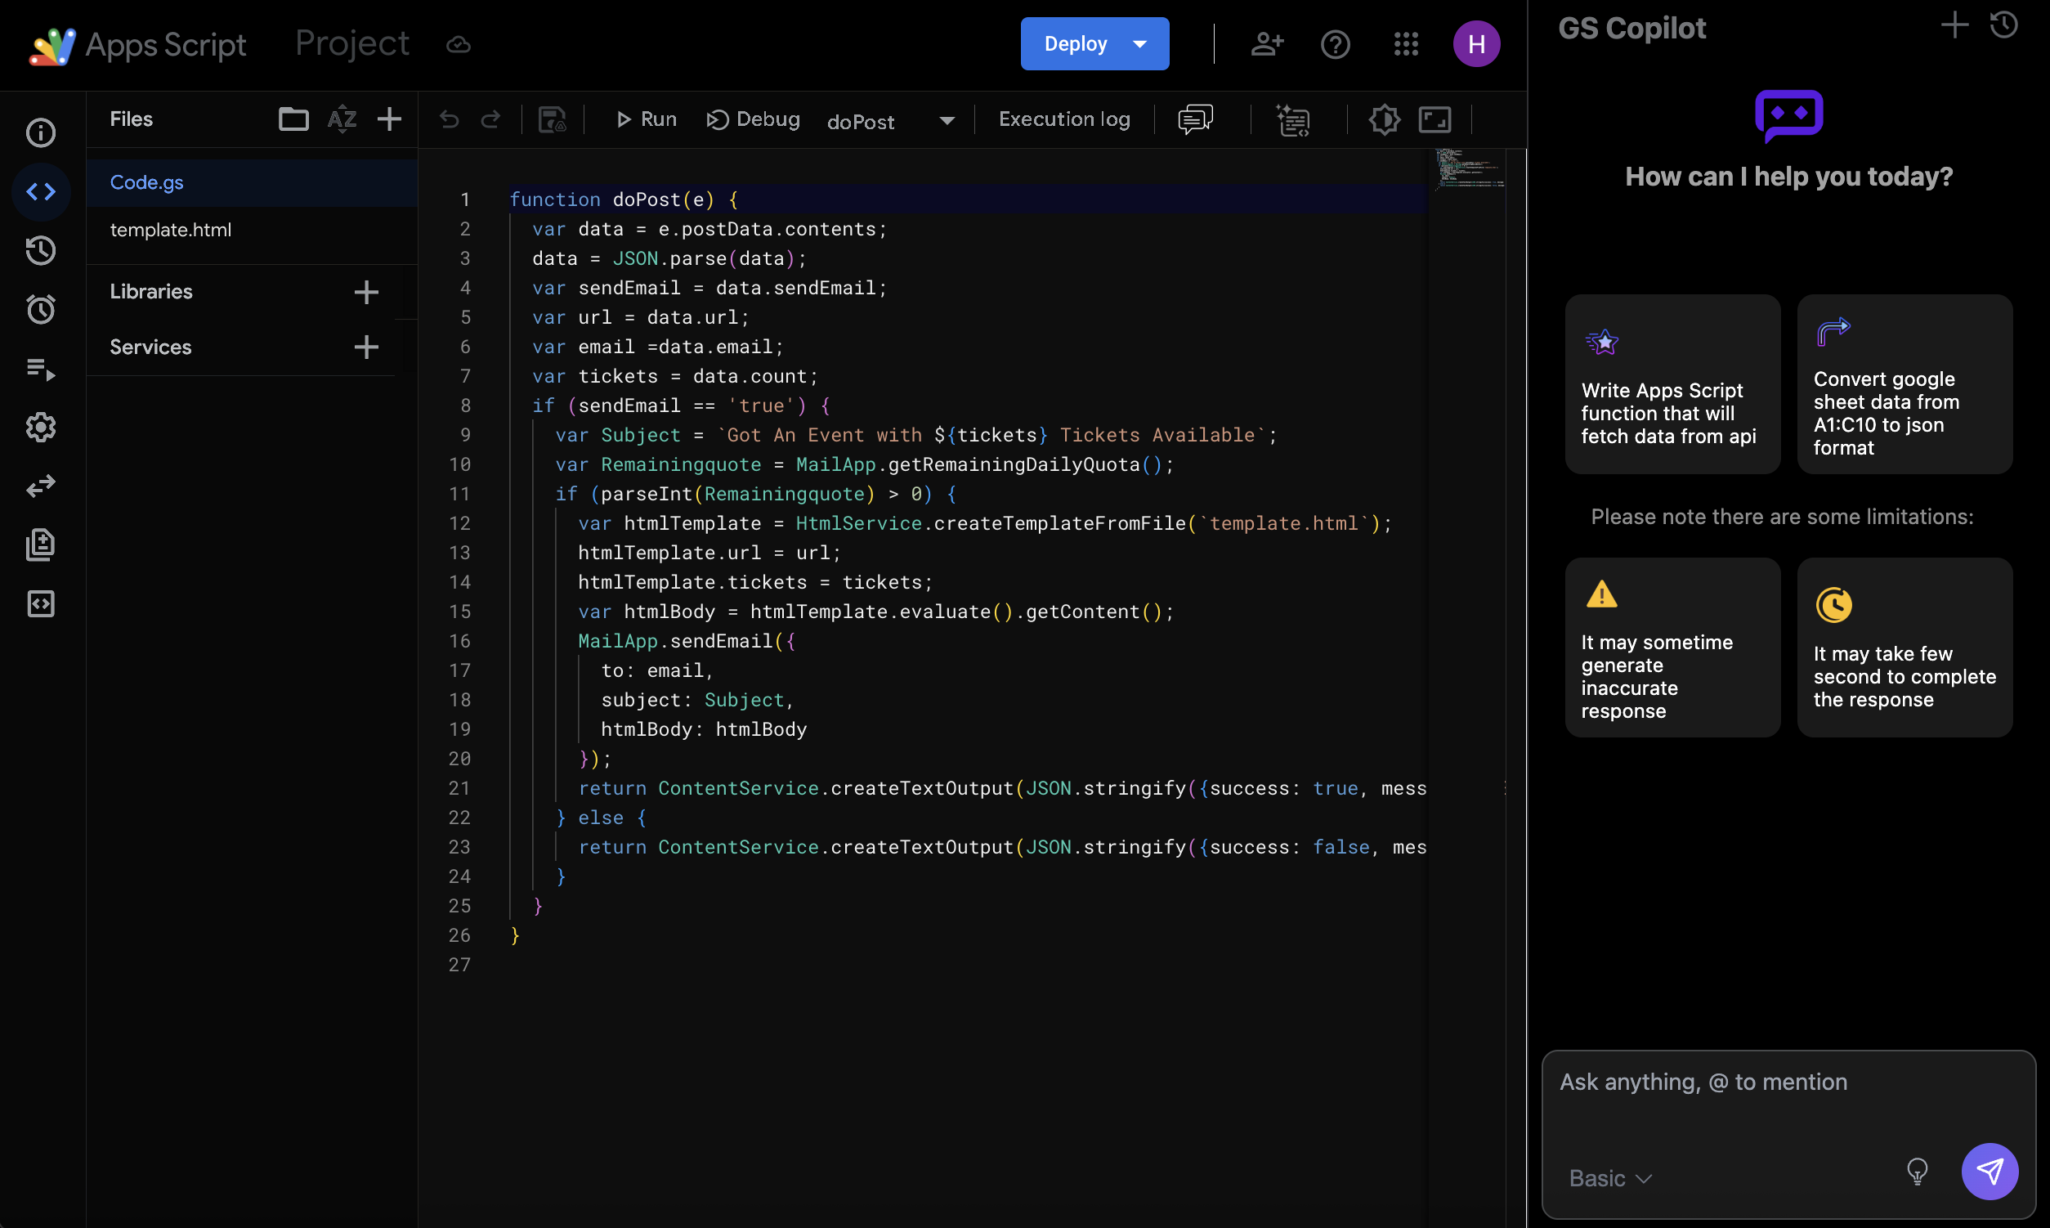Click the 'Files' panel header text
2050x1228 pixels.
[131, 119]
